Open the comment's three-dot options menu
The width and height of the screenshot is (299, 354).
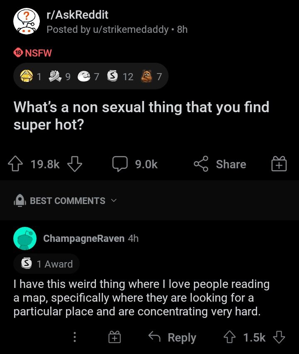[75, 337]
